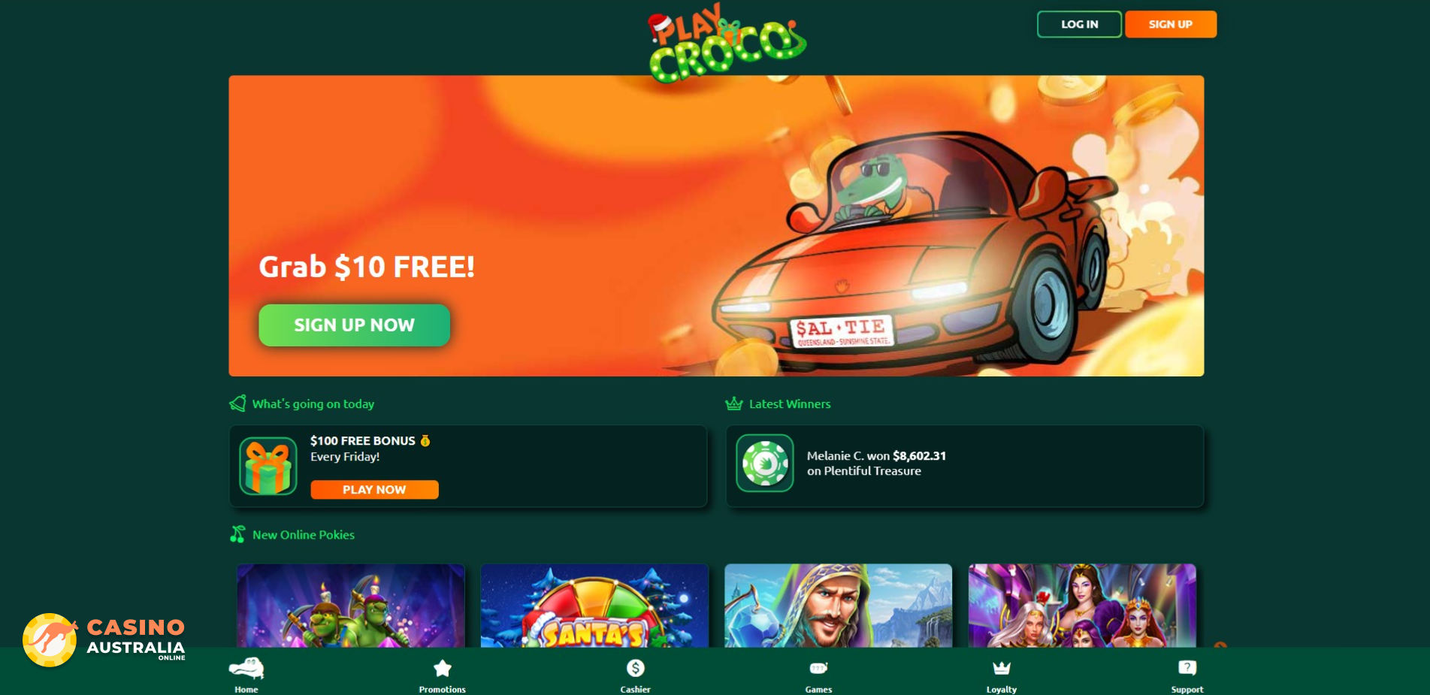The height and width of the screenshot is (695, 1430).
Task: Open the goblin miners game thumbnail
Action: click(351, 606)
